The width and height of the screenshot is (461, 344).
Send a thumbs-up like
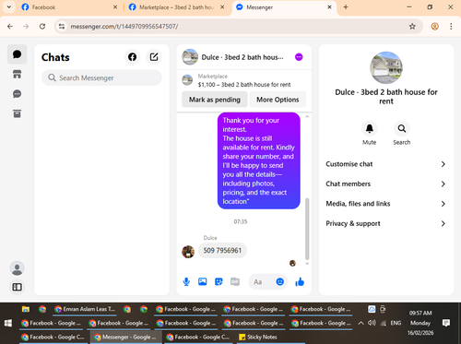[300, 281]
